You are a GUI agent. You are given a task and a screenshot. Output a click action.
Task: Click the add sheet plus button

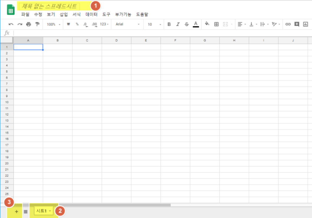(17, 211)
